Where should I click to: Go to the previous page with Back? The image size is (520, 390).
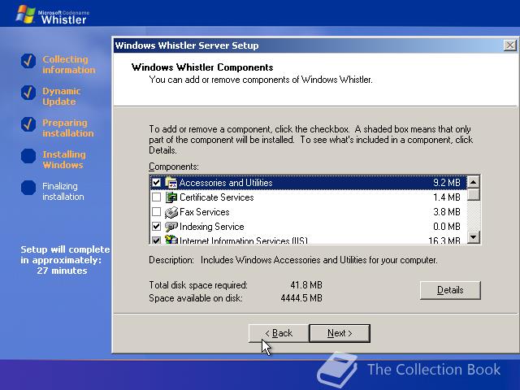coord(279,333)
